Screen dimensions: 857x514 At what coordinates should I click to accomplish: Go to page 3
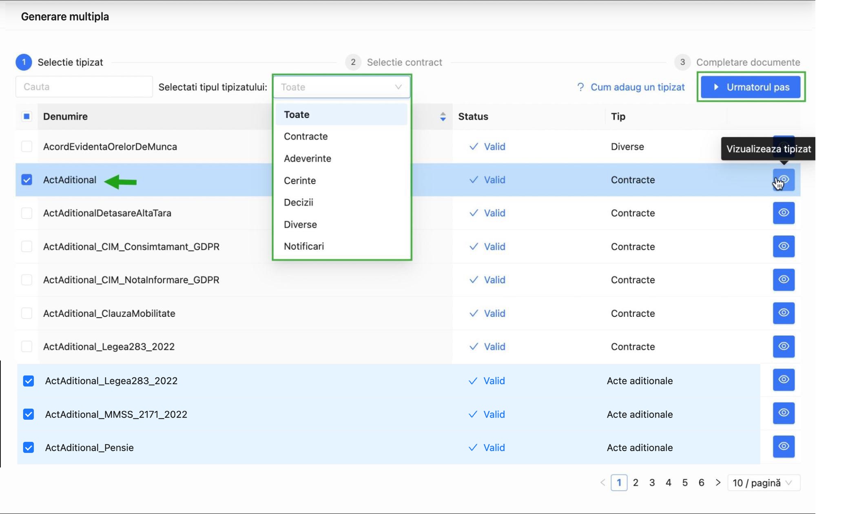[x=652, y=483]
